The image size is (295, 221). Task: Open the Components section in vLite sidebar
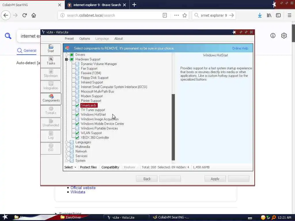pos(51,98)
